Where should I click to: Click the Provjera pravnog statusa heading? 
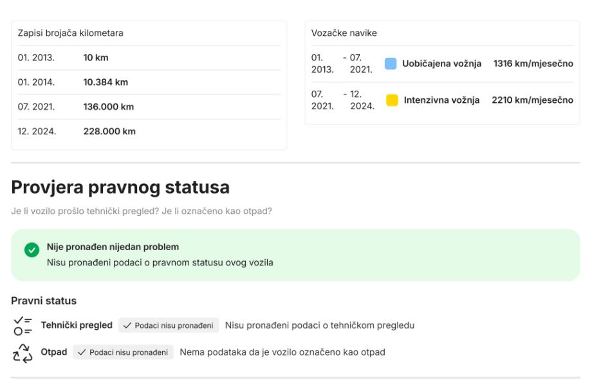(120, 188)
